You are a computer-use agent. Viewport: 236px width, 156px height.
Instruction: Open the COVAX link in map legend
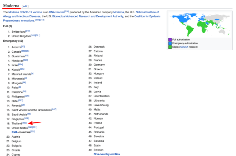[x=184, y=47]
